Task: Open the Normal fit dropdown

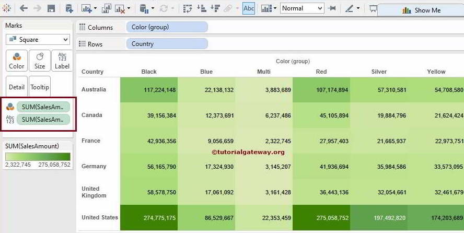Action: coord(302,8)
